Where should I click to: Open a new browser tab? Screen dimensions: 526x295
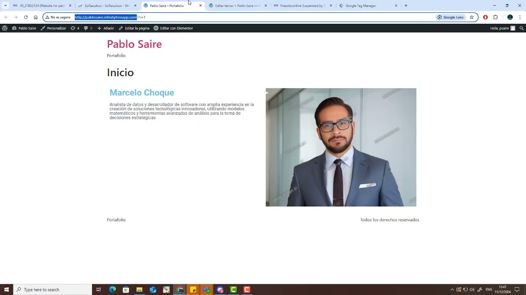coord(406,6)
